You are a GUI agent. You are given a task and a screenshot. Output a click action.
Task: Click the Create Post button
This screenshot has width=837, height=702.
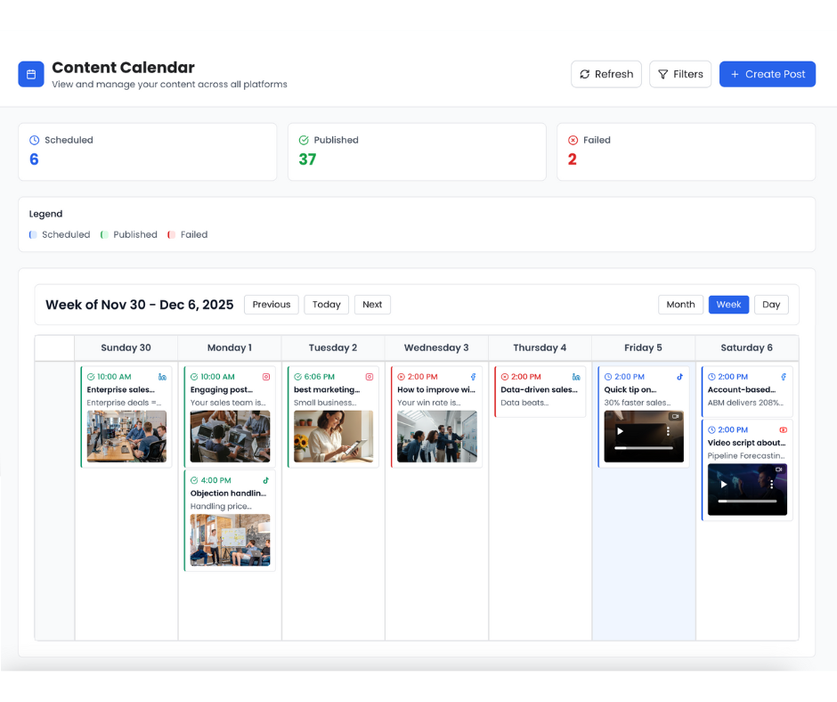768,74
